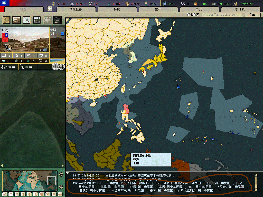Zoom in with the minimap plus button
The image size is (263, 197).
pos(61,175)
